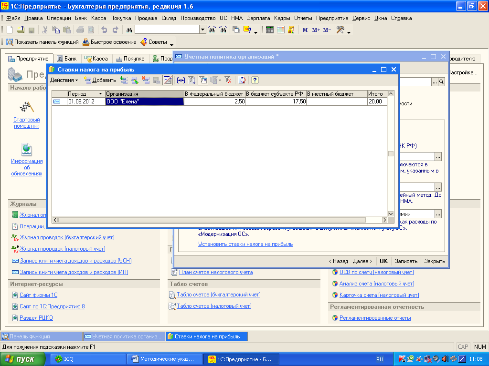Screen dimensions: 489x366
Task: Click the Find previous binoculars icon
Action: point(223,30)
